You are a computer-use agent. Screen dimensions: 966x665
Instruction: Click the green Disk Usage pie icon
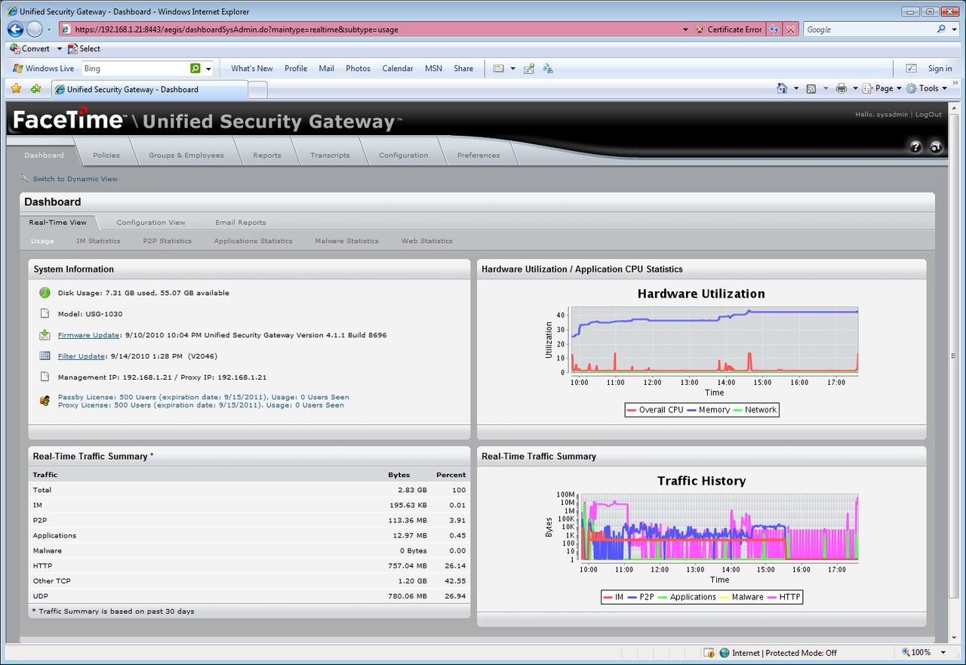[x=45, y=293]
